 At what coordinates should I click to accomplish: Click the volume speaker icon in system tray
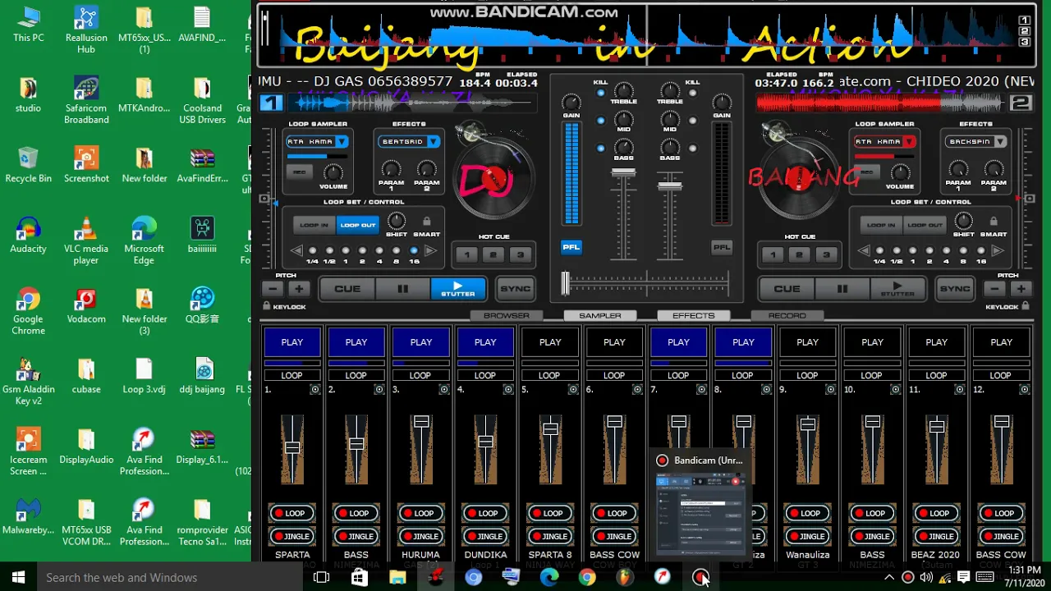point(926,577)
